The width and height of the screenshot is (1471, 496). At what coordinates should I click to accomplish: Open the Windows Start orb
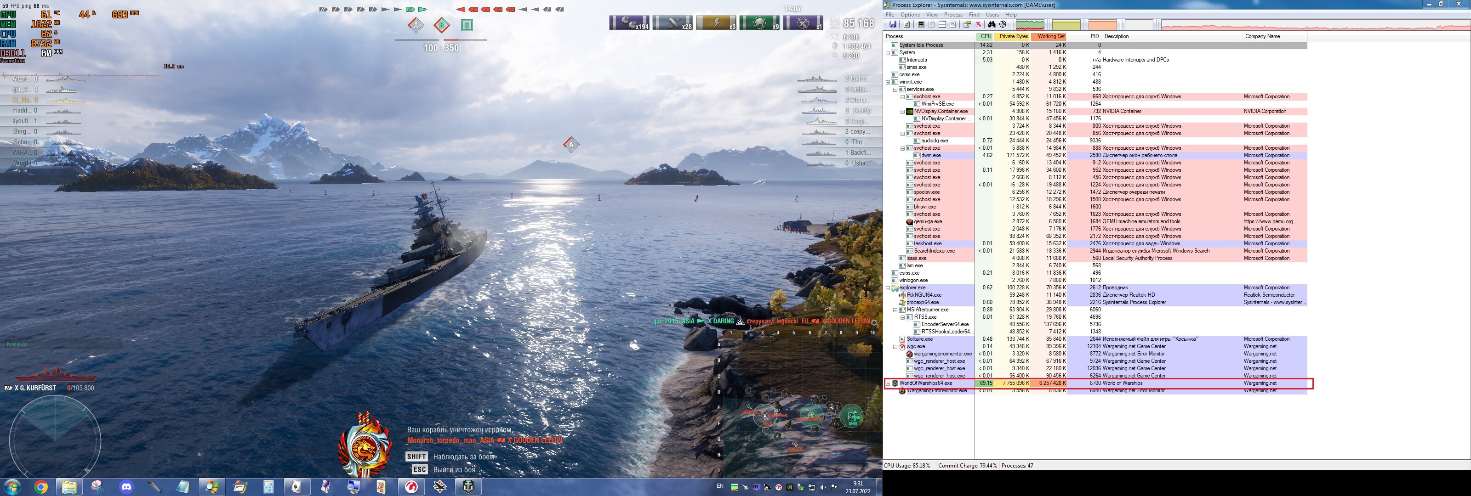click(x=12, y=487)
